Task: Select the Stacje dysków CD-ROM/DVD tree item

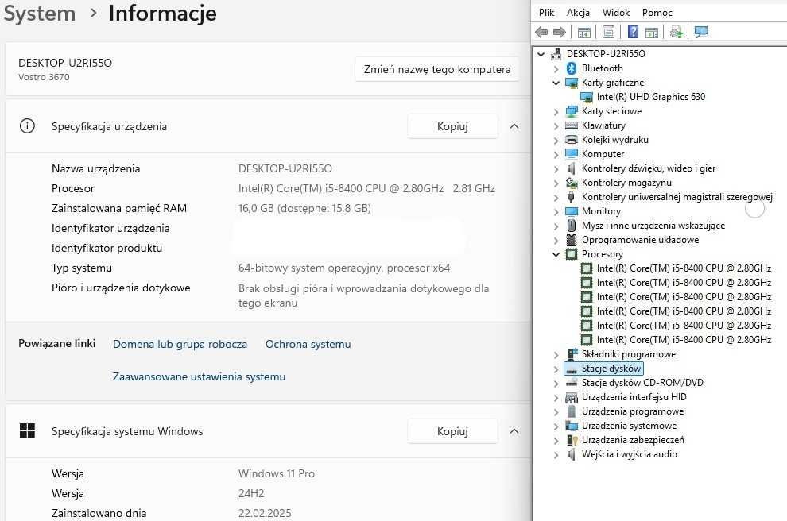Action: tap(642, 383)
